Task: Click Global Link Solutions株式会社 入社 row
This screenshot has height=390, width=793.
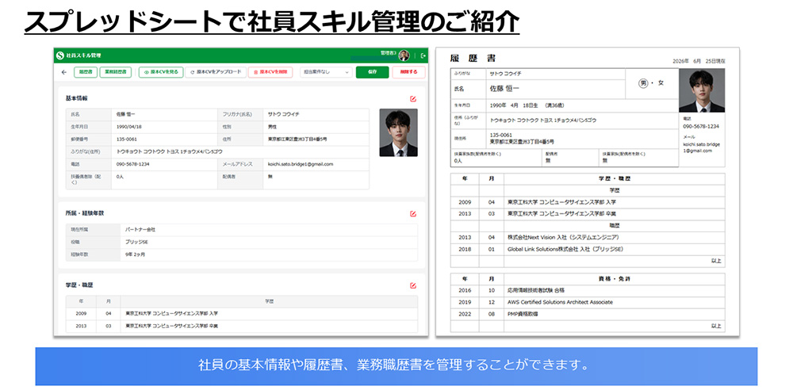Action: (588, 250)
